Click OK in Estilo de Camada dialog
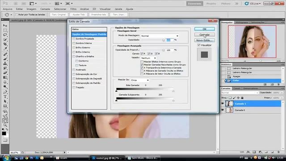 [x=205, y=29]
